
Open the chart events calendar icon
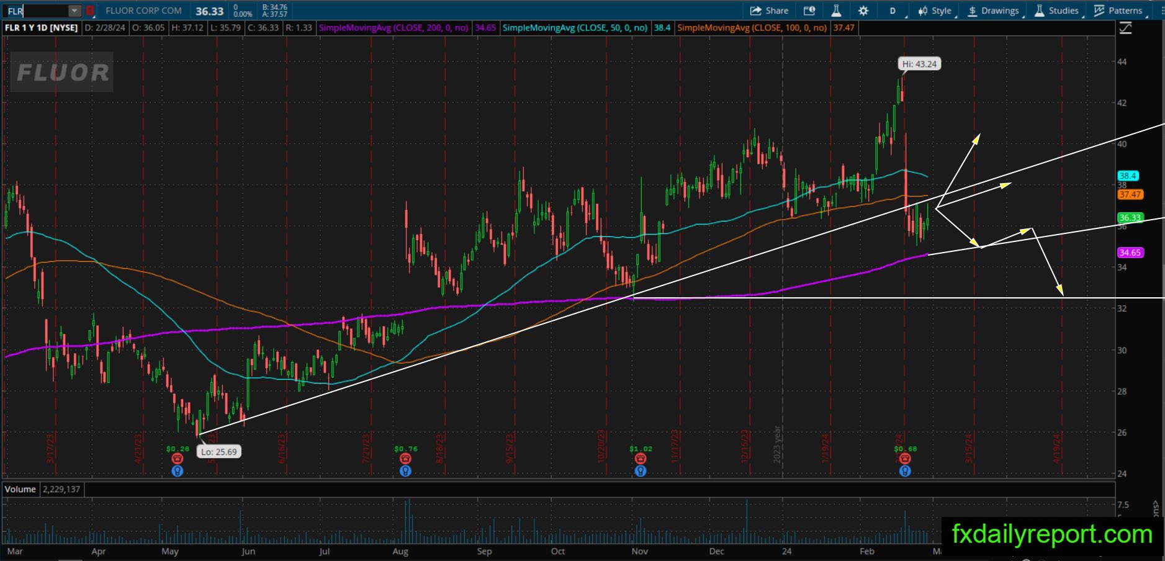pyautogui.click(x=809, y=11)
